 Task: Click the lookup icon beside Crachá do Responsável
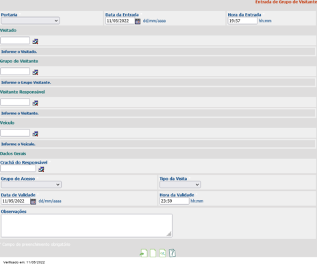click(41, 169)
